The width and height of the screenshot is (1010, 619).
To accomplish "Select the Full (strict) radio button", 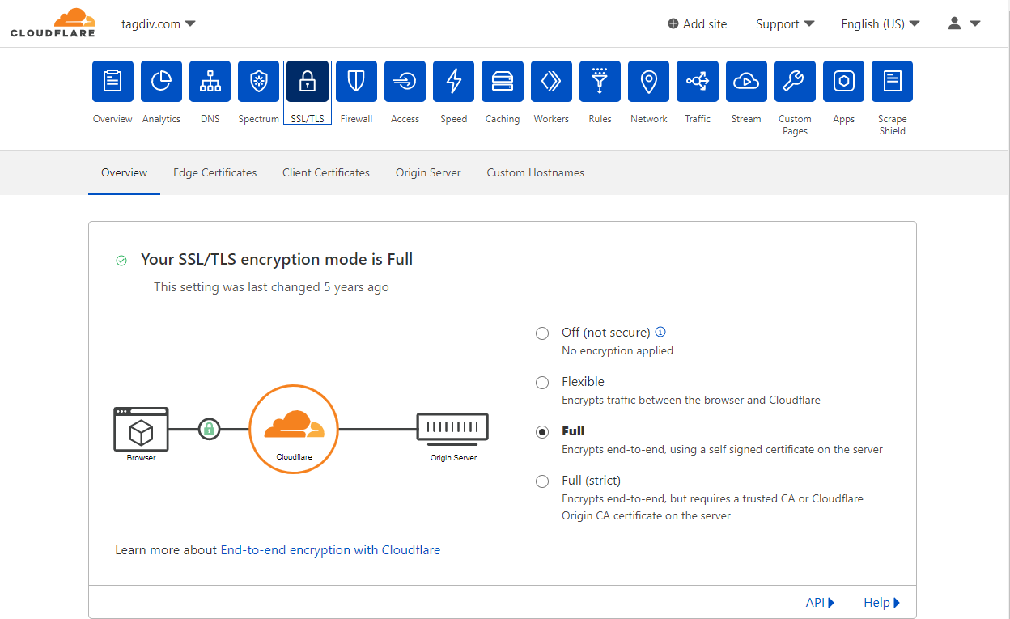I will point(542,481).
